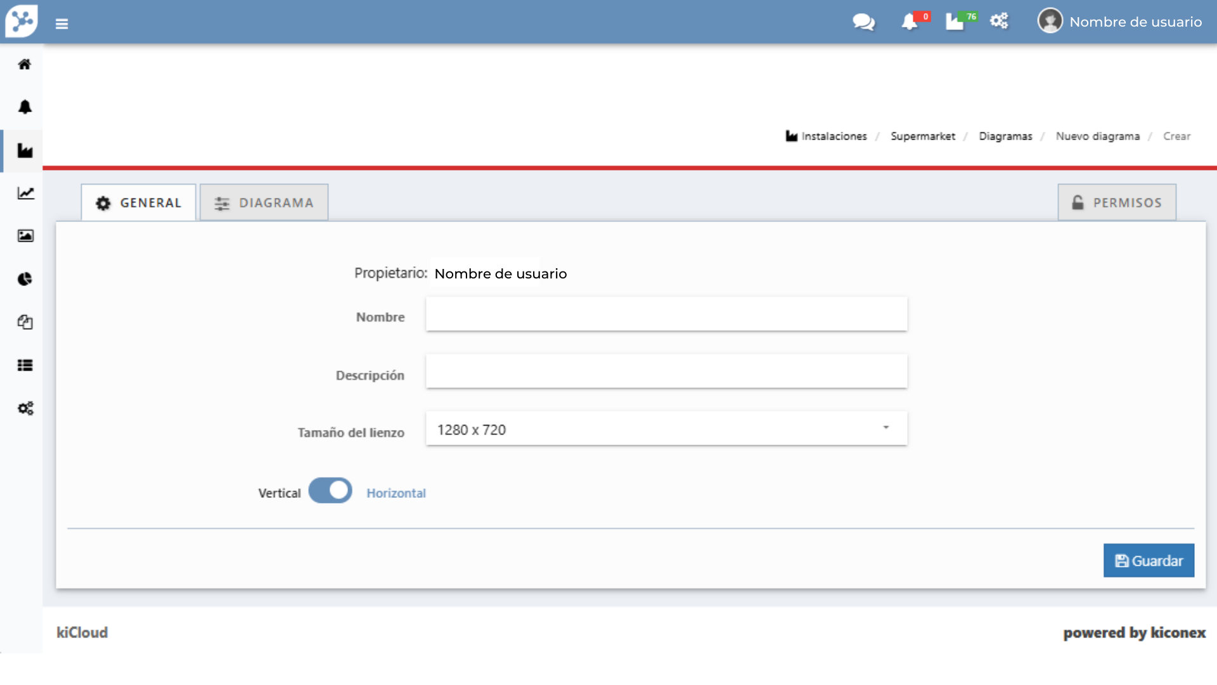Open Nombre de usuario profile menu
Screen dimensions: 1217x685
pyautogui.click(x=1120, y=22)
